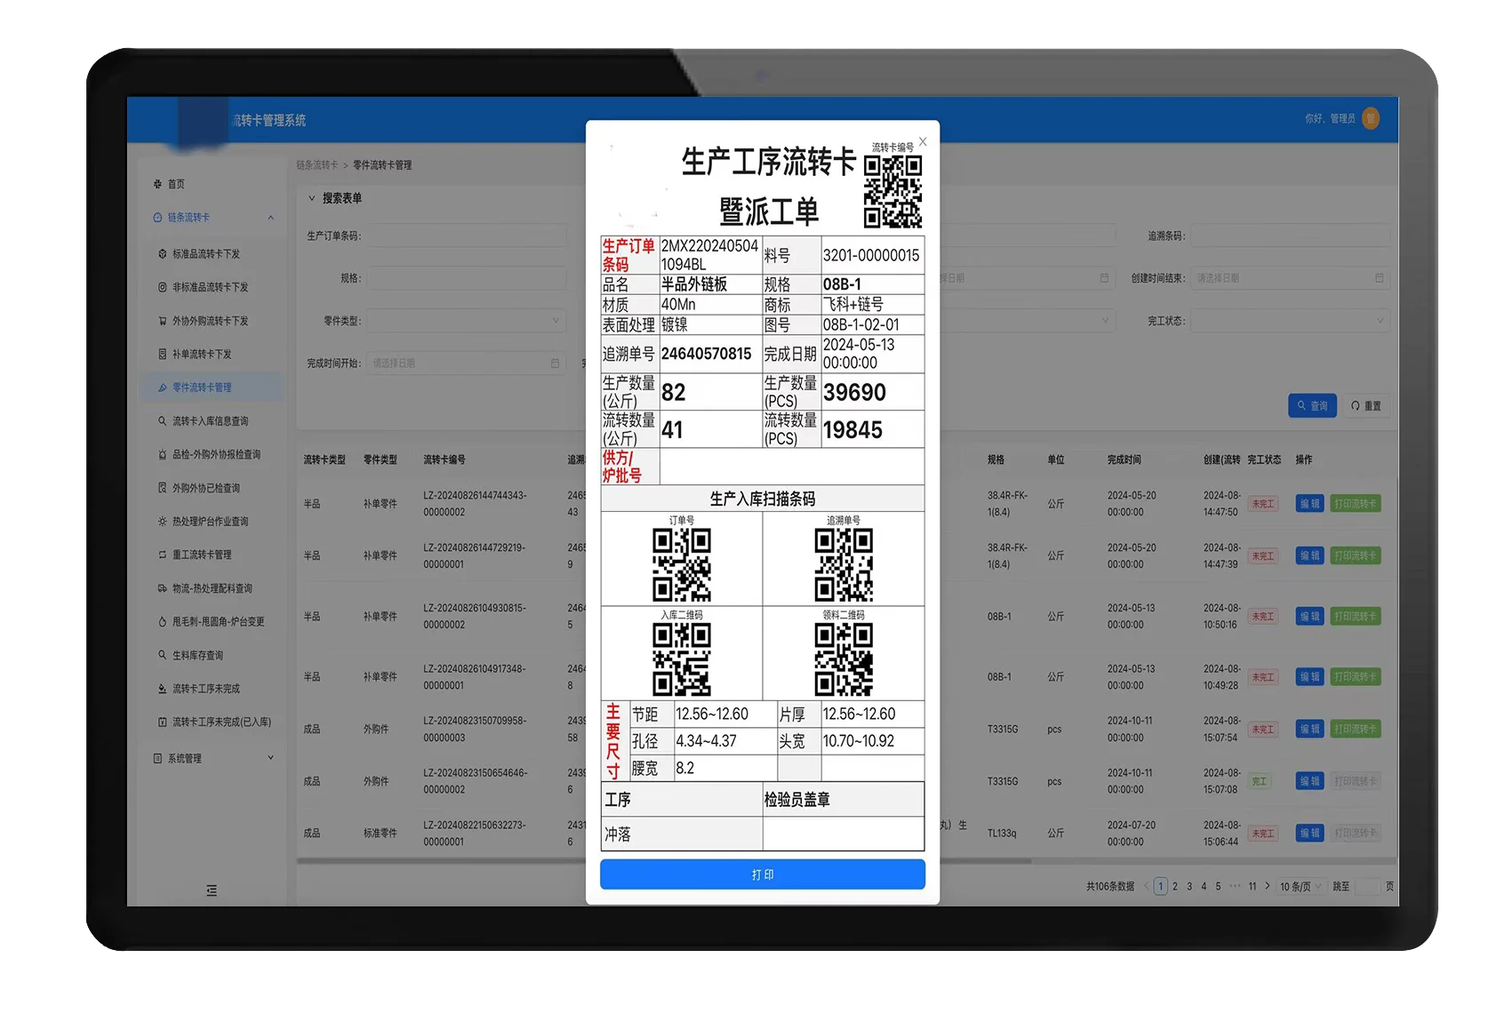Viewport: 1497px width, 1022px height.
Task: Click the table horizontal scrollbar
Action: [x=664, y=861]
